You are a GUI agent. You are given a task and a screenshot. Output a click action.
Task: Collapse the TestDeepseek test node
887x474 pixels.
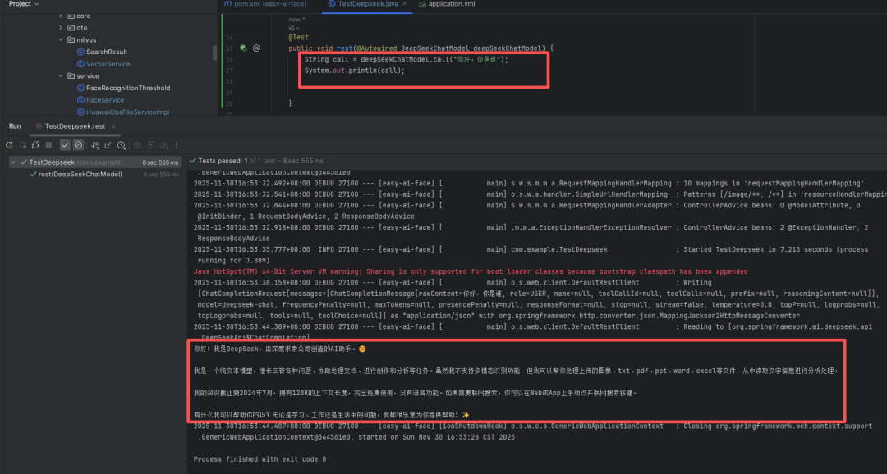point(14,162)
